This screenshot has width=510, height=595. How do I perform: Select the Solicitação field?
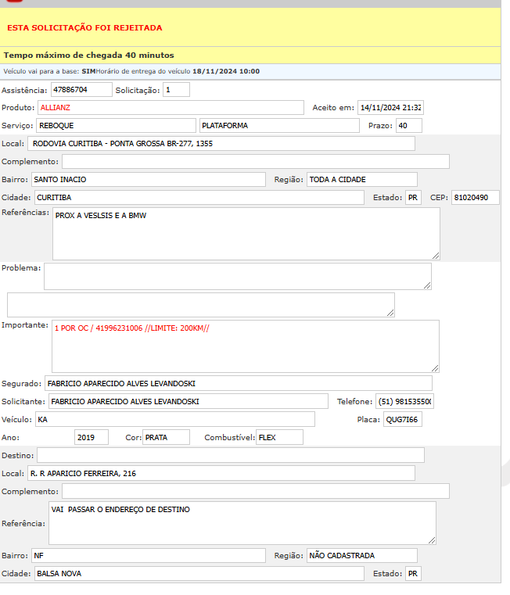pyautogui.click(x=176, y=90)
